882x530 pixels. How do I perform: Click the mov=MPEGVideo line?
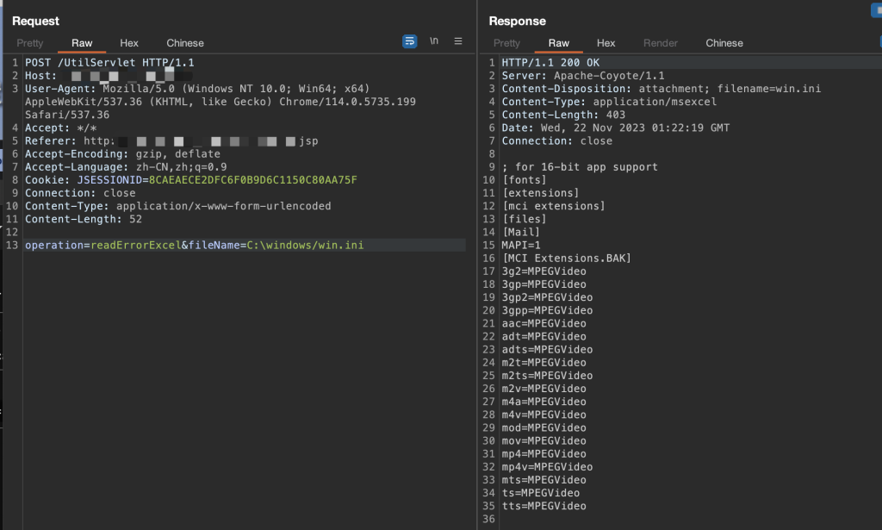[544, 440]
